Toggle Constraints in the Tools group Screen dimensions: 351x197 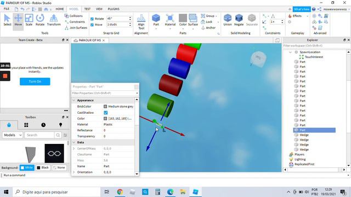(x=75, y=22)
